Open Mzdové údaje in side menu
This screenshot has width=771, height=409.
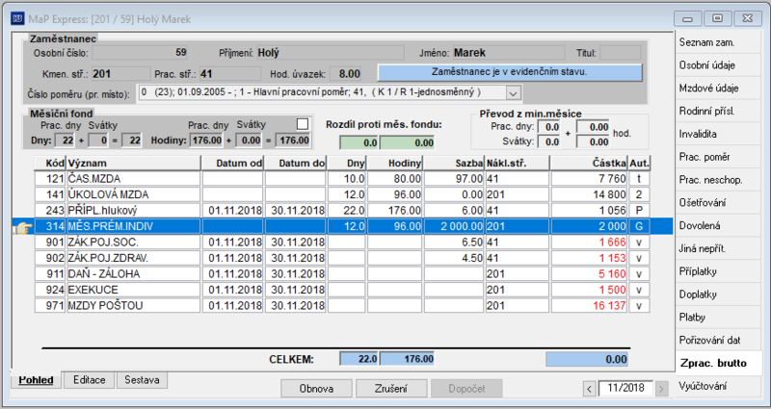[x=718, y=89]
